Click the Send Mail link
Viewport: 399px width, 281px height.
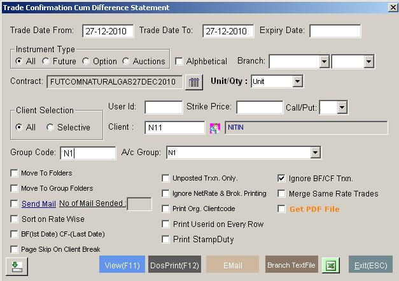(x=39, y=204)
